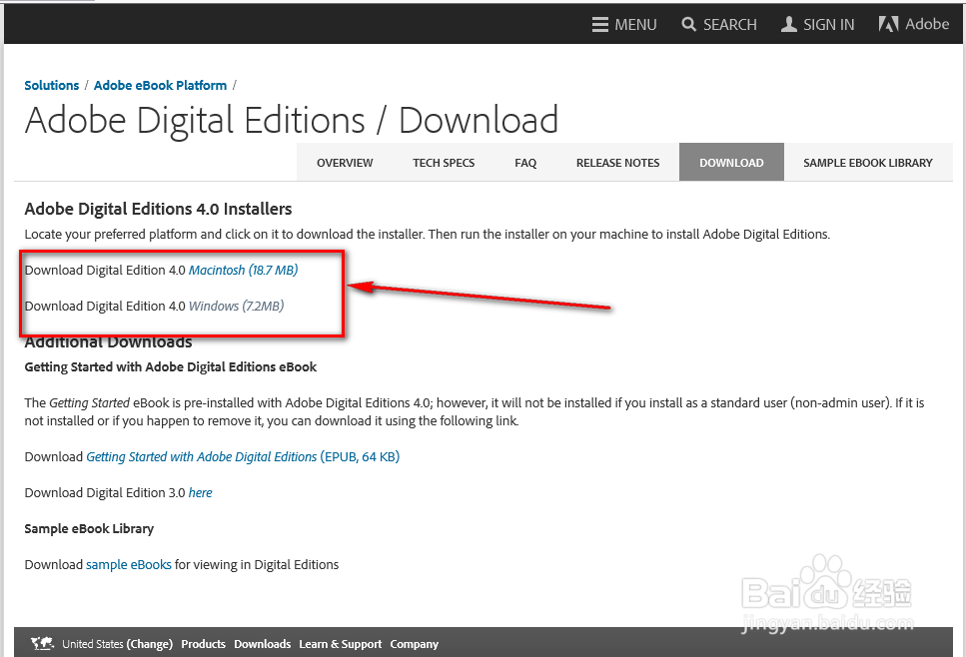Go to Solutions breadcrumb link

click(x=52, y=85)
